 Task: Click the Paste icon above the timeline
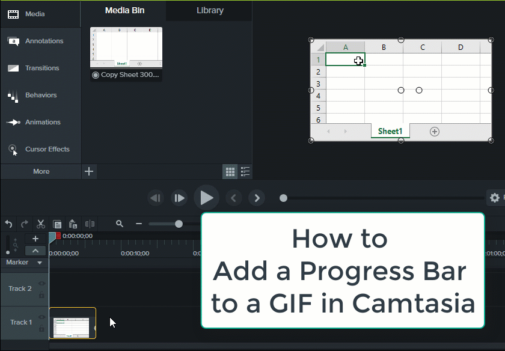coord(73,224)
